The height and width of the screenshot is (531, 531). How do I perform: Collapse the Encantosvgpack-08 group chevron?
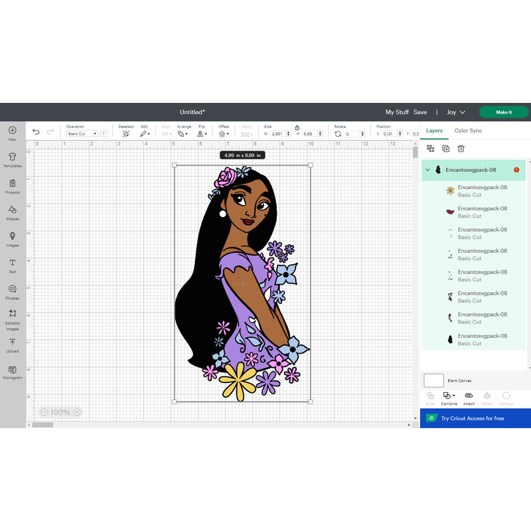(427, 170)
